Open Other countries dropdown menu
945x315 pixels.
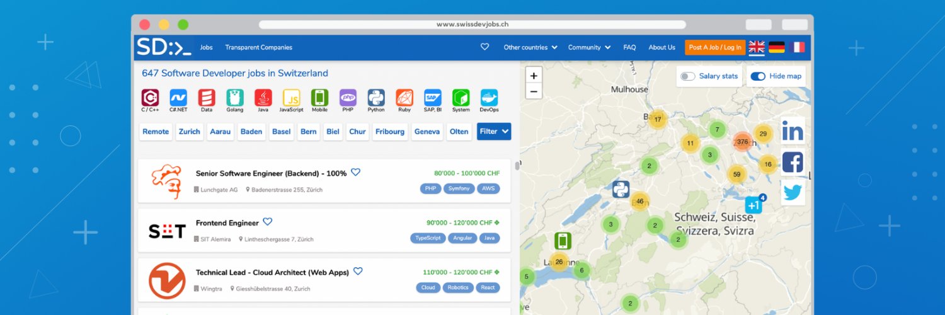530,47
